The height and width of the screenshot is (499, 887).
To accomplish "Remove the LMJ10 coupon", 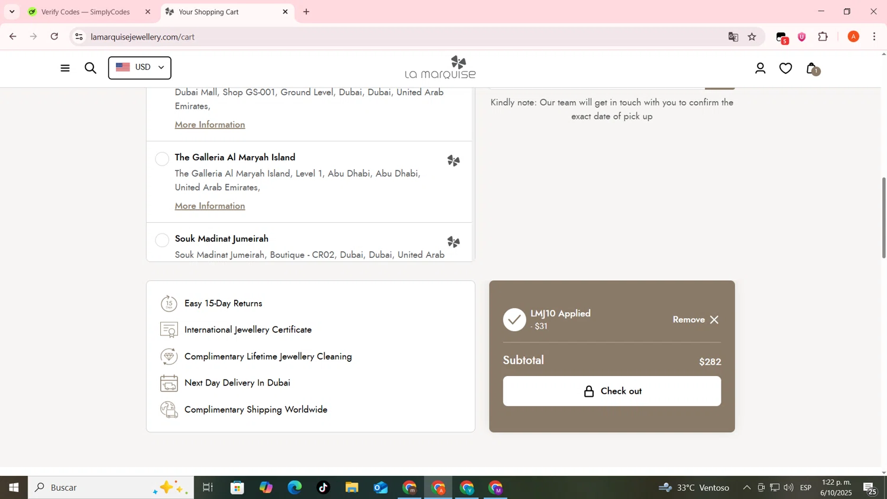I will point(696,320).
